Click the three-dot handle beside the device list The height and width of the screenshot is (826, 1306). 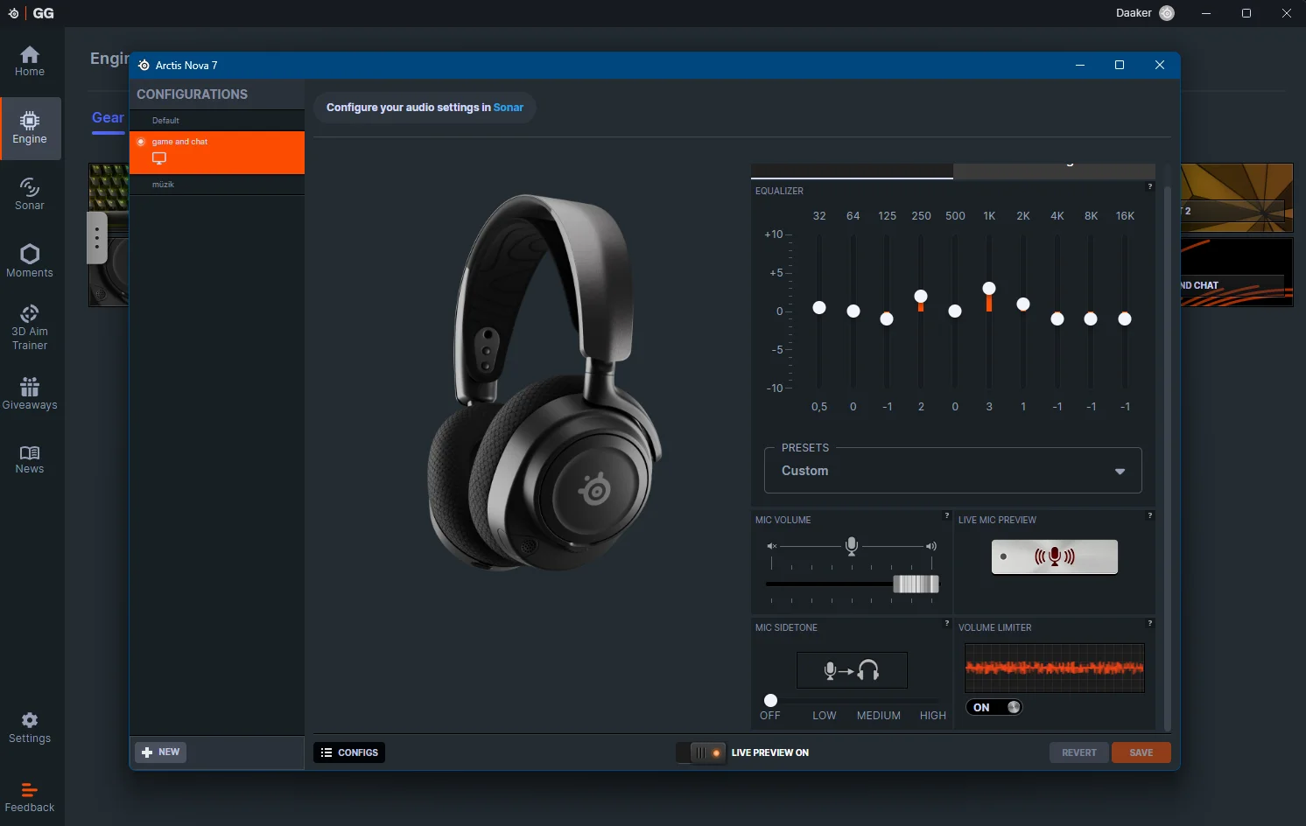pyautogui.click(x=97, y=238)
